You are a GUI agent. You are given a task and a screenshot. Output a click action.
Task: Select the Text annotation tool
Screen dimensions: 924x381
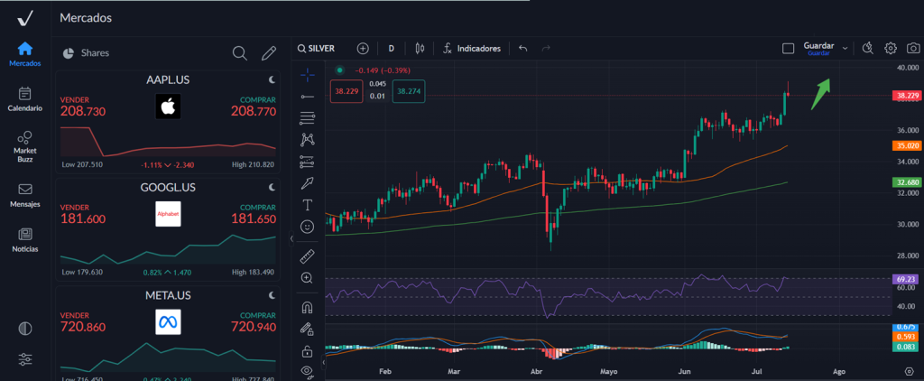307,205
